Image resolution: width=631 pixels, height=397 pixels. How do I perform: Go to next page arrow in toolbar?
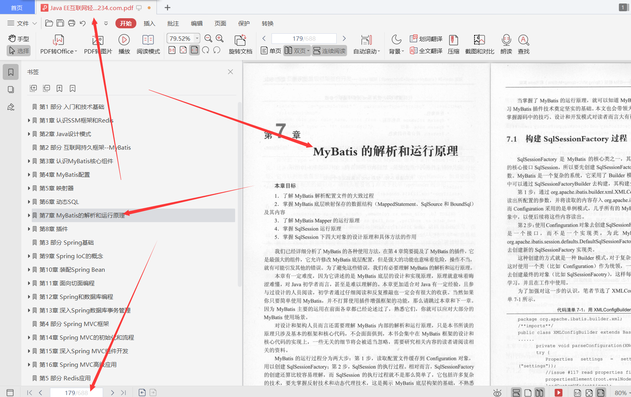click(x=344, y=38)
